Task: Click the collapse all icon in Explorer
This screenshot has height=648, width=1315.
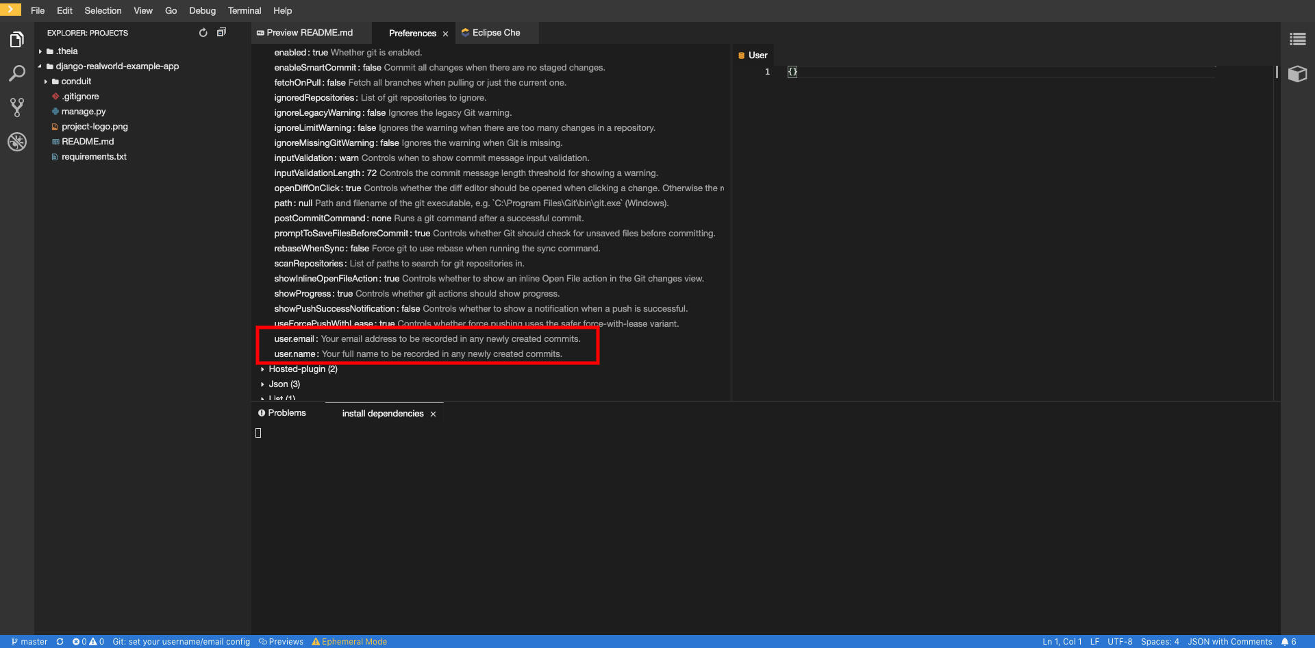Action: 221,33
